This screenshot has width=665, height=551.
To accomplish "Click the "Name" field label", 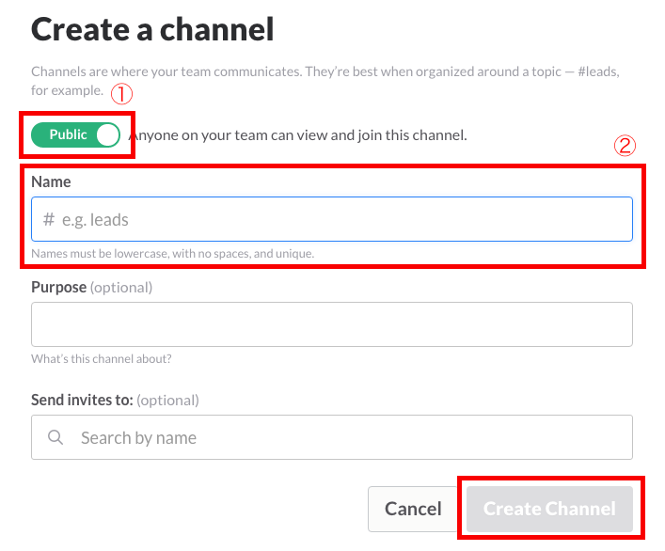I will [x=51, y=181].
